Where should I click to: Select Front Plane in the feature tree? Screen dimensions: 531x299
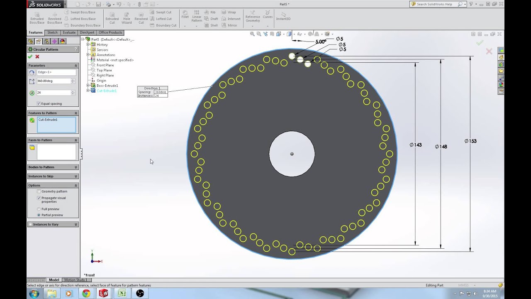coord(105,65)
